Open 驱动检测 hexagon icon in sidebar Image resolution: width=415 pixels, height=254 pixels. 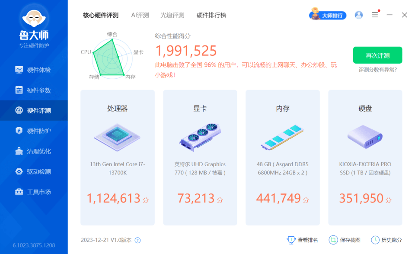pos(19,171)
